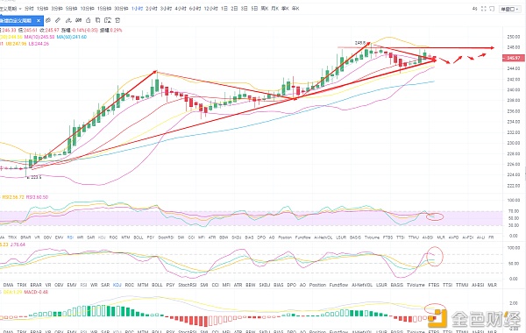526x333 pixels.
Task: Close the blue 新增自定义周期 tab
Action: point(39,20)
